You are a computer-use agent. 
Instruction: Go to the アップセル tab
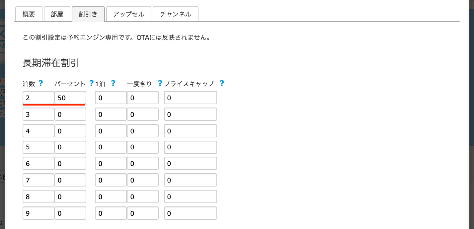coord(129,14)
